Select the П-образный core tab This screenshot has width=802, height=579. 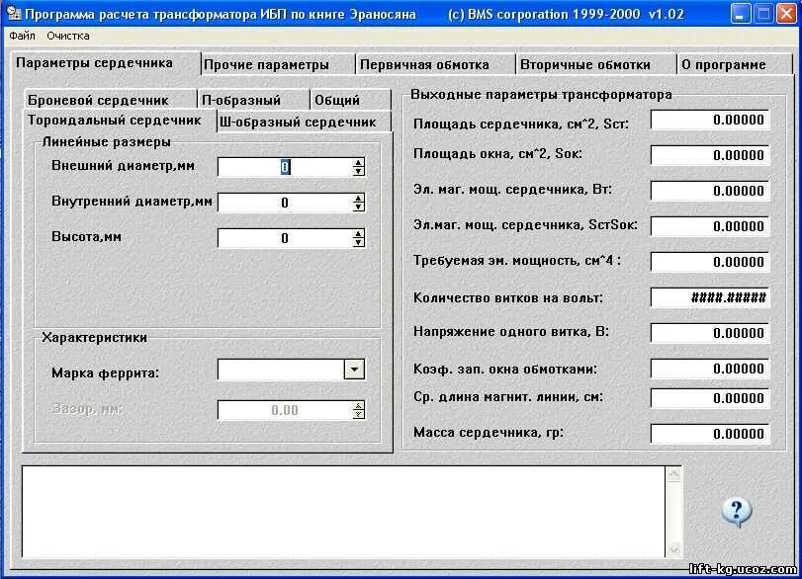tap(253, 100)
